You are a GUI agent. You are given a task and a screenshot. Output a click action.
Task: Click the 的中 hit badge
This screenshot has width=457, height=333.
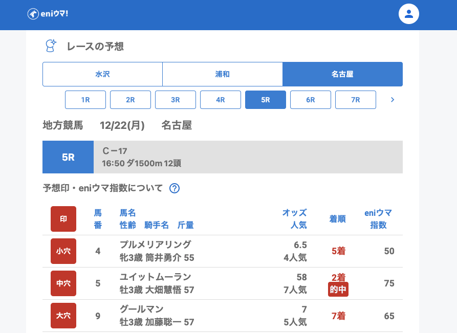338,290
